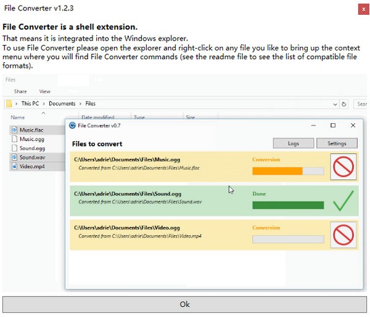The image size is (370, 317).
Task: Expand the address bar history dropdown
Action: 335,104
